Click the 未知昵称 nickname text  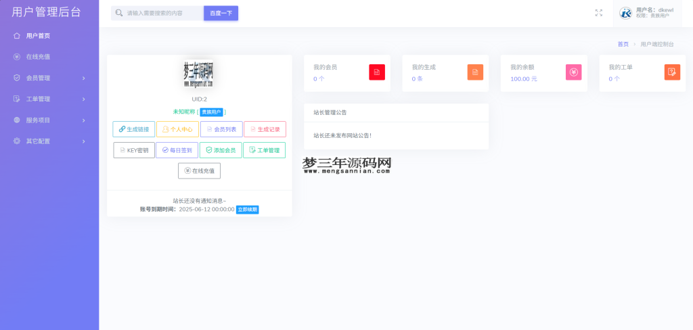click(x=184, y=112)
